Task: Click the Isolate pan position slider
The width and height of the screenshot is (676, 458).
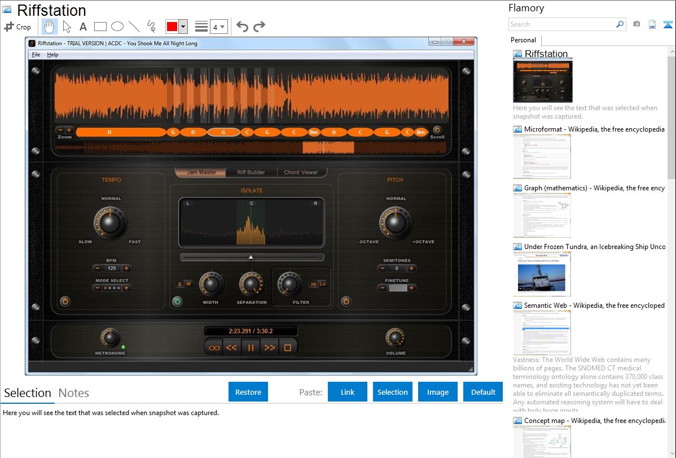Action: coord(252,258)
